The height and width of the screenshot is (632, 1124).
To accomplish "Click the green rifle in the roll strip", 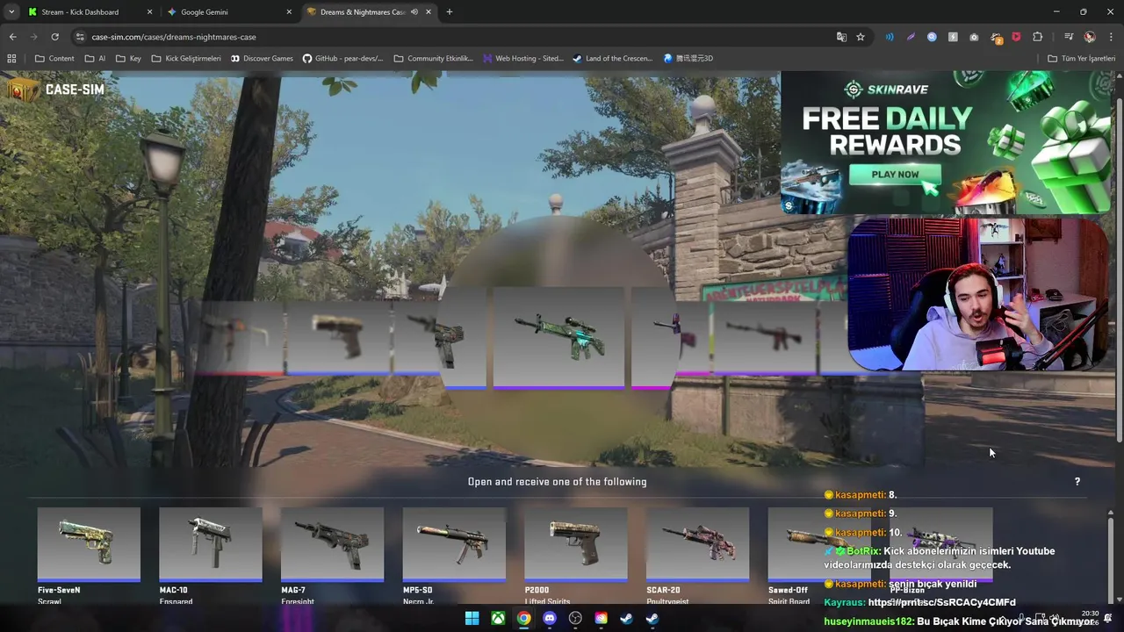I will (558, 337).
